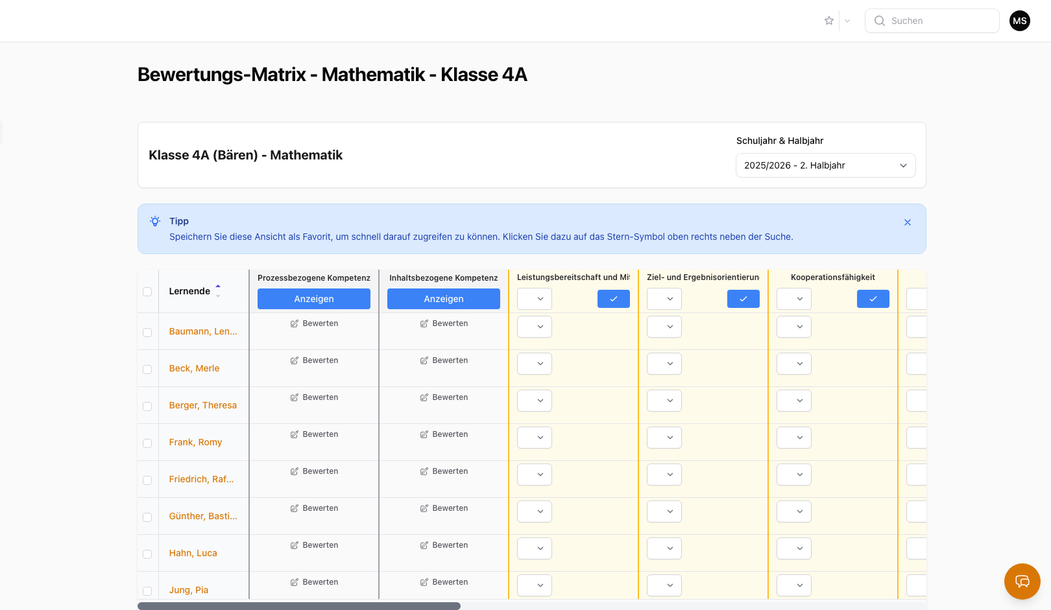Open the account menu via the MS avatar
The width and height of the screenshot is (1051, 610).
click(x=1019, y=21)
